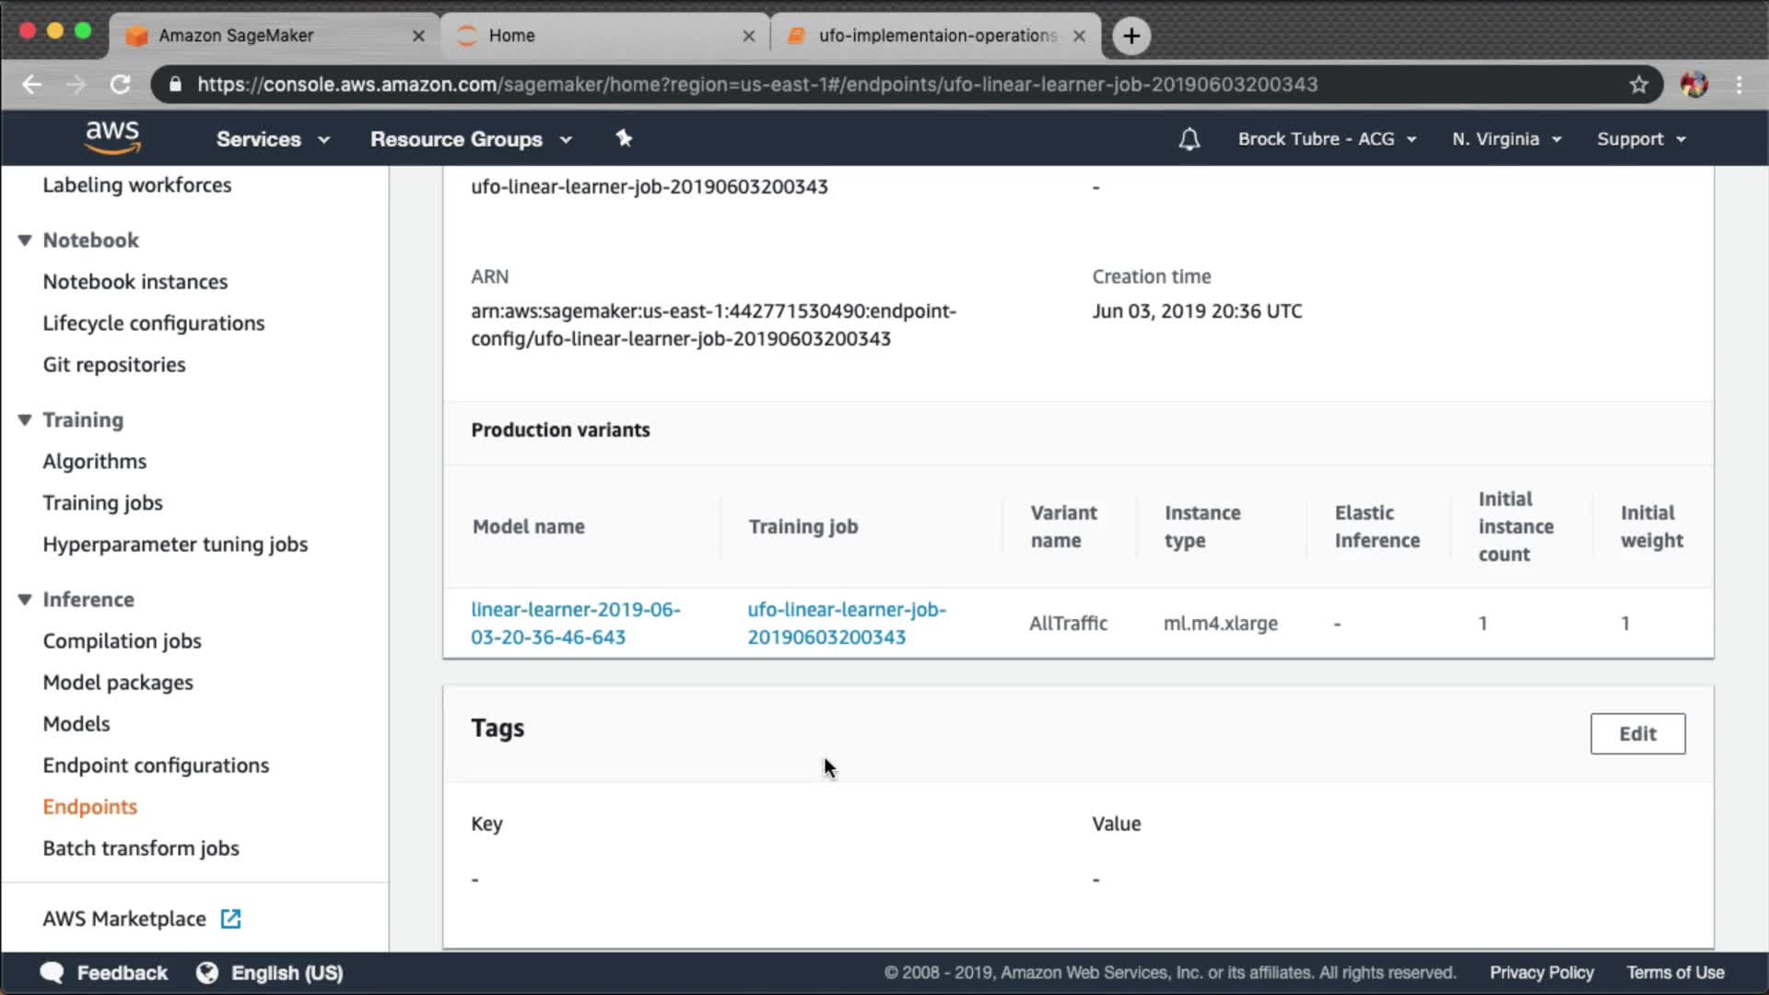
Task: Switch to the ufo-implementaion-operations tab
Action: pyautogui.click(x=935, y=36)
